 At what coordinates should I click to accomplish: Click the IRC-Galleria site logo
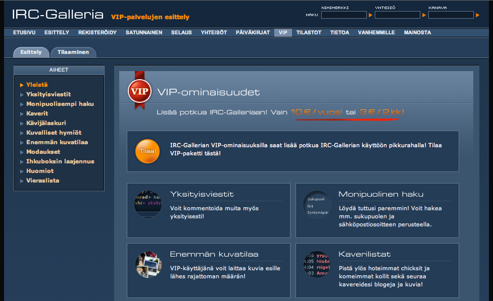58,15
